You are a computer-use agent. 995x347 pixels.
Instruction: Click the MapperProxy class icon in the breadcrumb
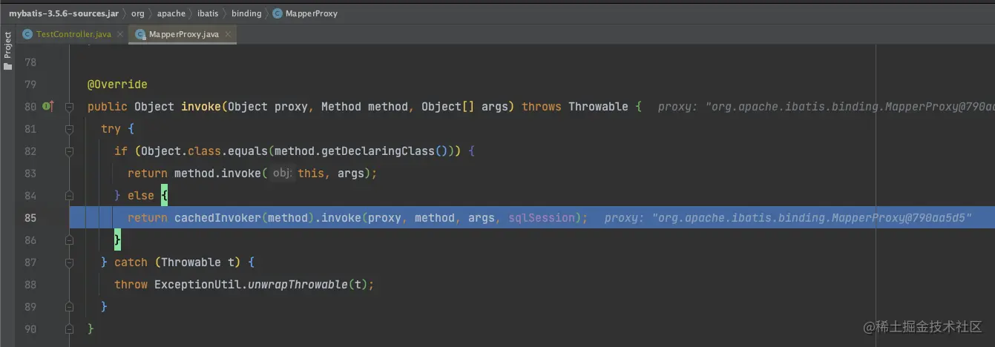point(278,13)
